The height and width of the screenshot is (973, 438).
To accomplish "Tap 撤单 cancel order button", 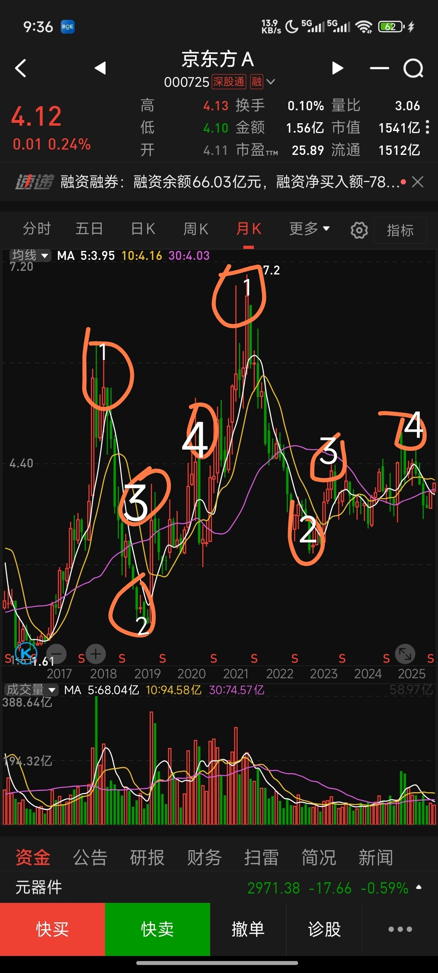I will [x=248, y=929].
